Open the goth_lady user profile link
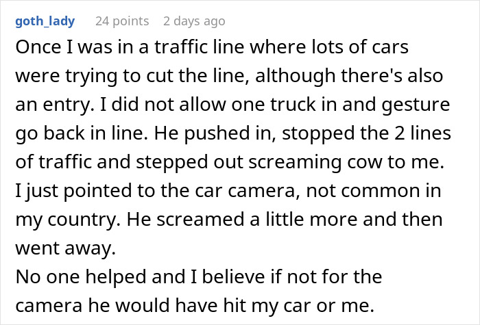 (x=45, y=21)
